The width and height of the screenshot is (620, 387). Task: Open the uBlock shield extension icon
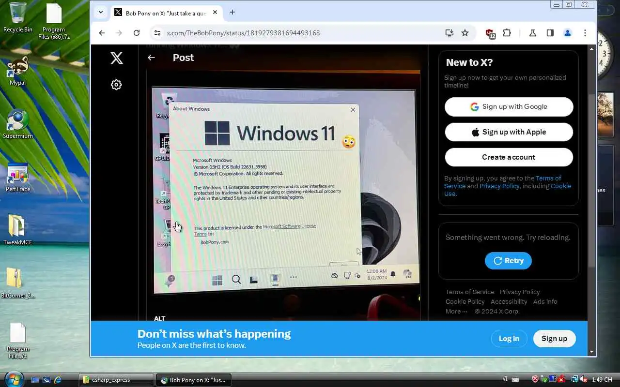click(491, 33)
